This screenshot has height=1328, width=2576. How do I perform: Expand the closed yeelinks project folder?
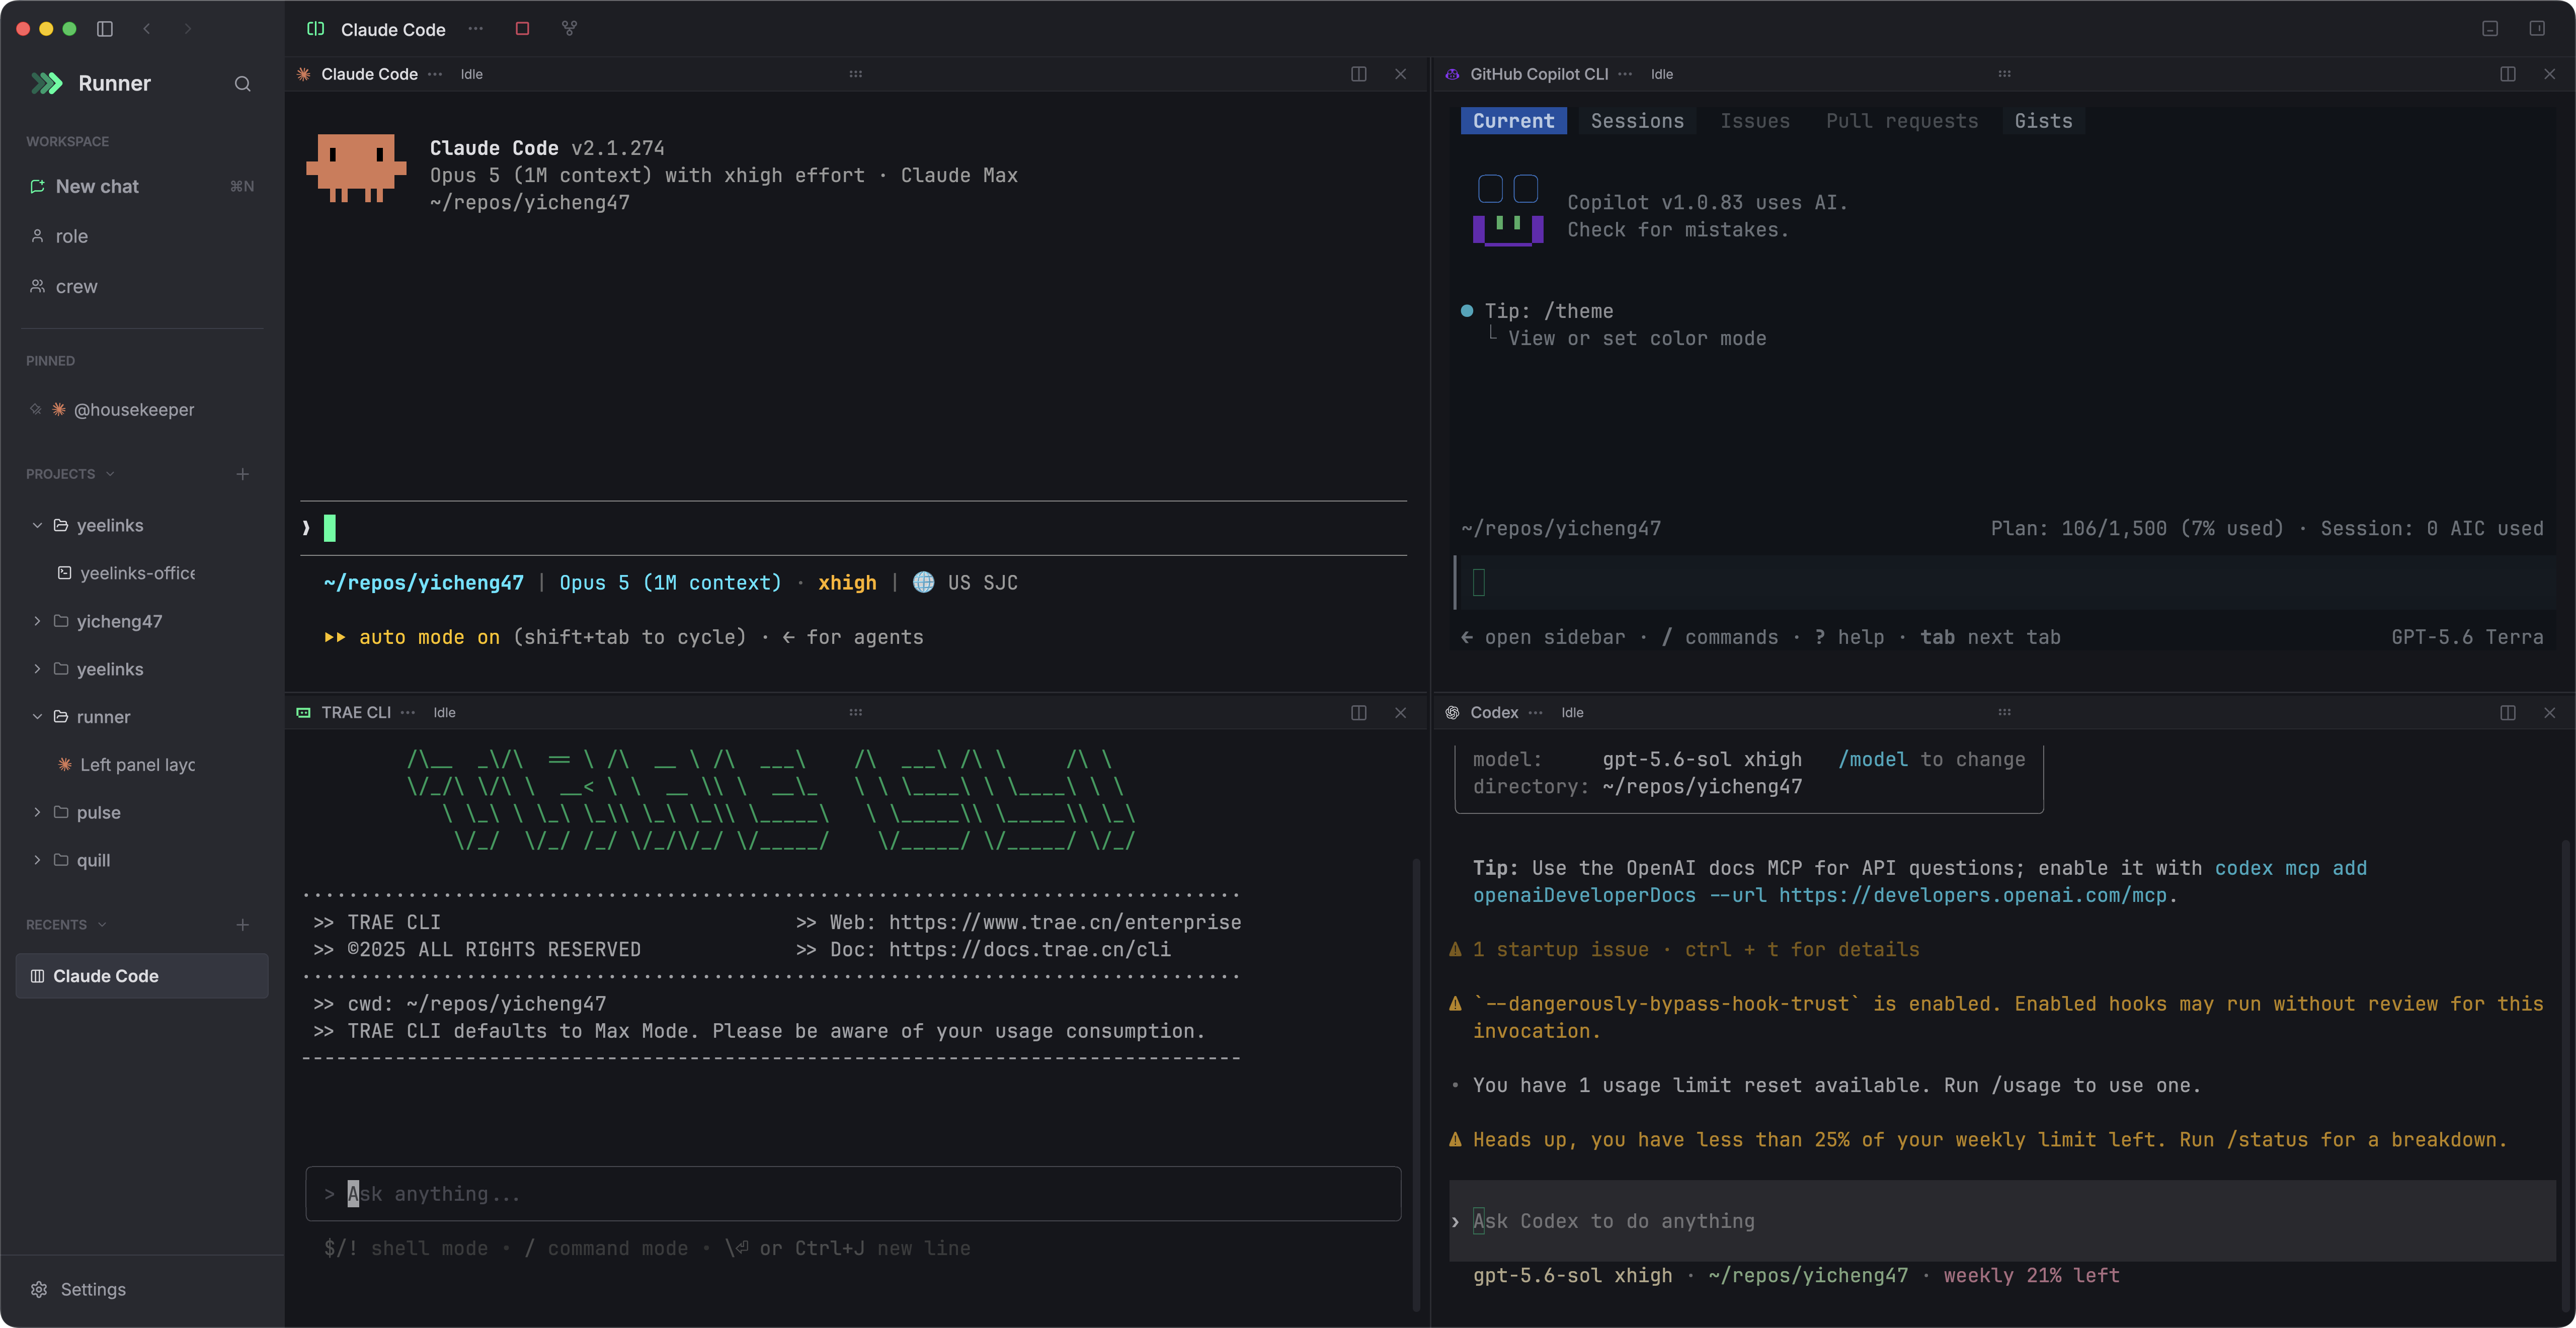(37, 670)
